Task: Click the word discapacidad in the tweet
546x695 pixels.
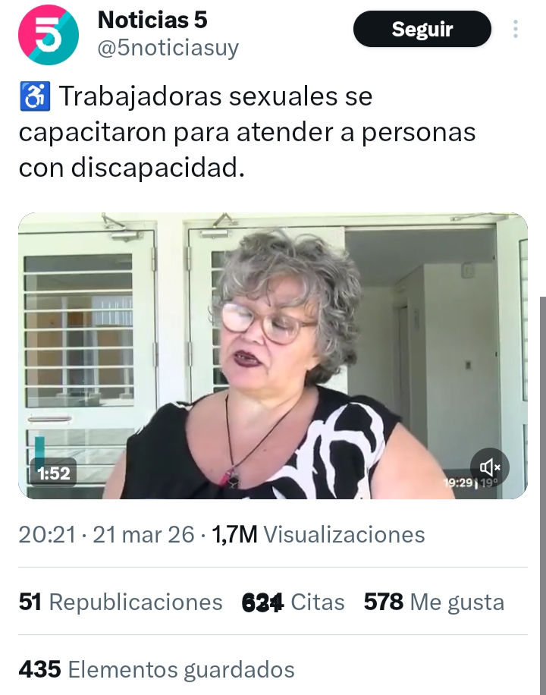Action: coord(157,168)
